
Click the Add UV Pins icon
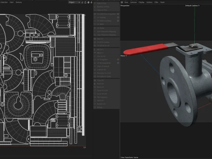tap(95, 3)
